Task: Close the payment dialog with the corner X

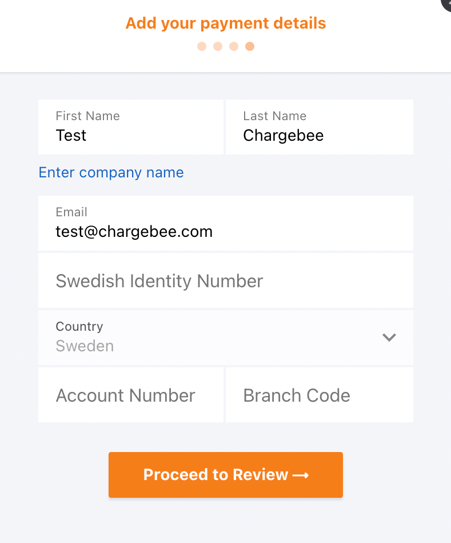Action: (x=448, y=3)
